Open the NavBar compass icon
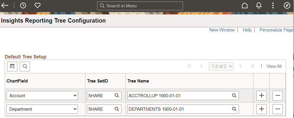Screen dimensions: 294x118 [x=287, y=6]
